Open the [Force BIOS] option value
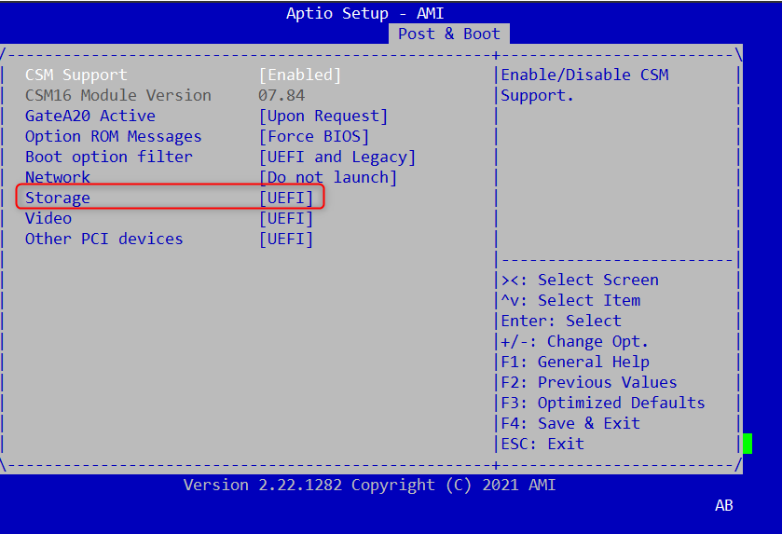782x534 pixels. [313, 136]
